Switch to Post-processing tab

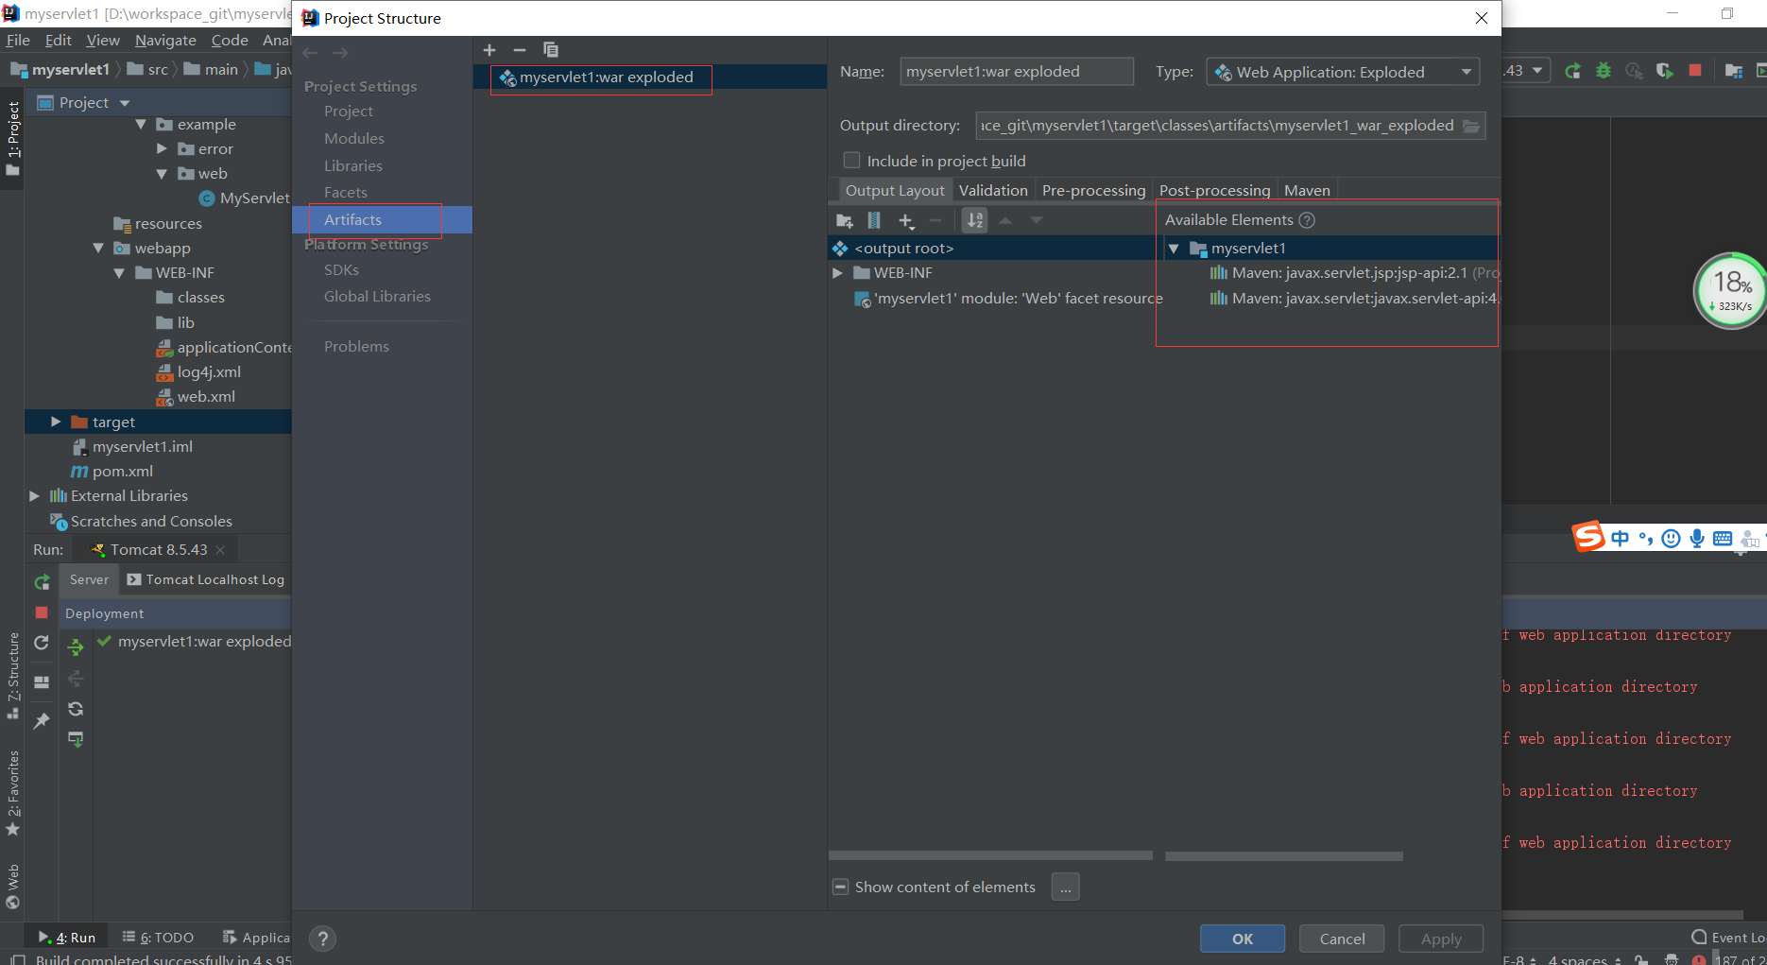[1214, 190]
